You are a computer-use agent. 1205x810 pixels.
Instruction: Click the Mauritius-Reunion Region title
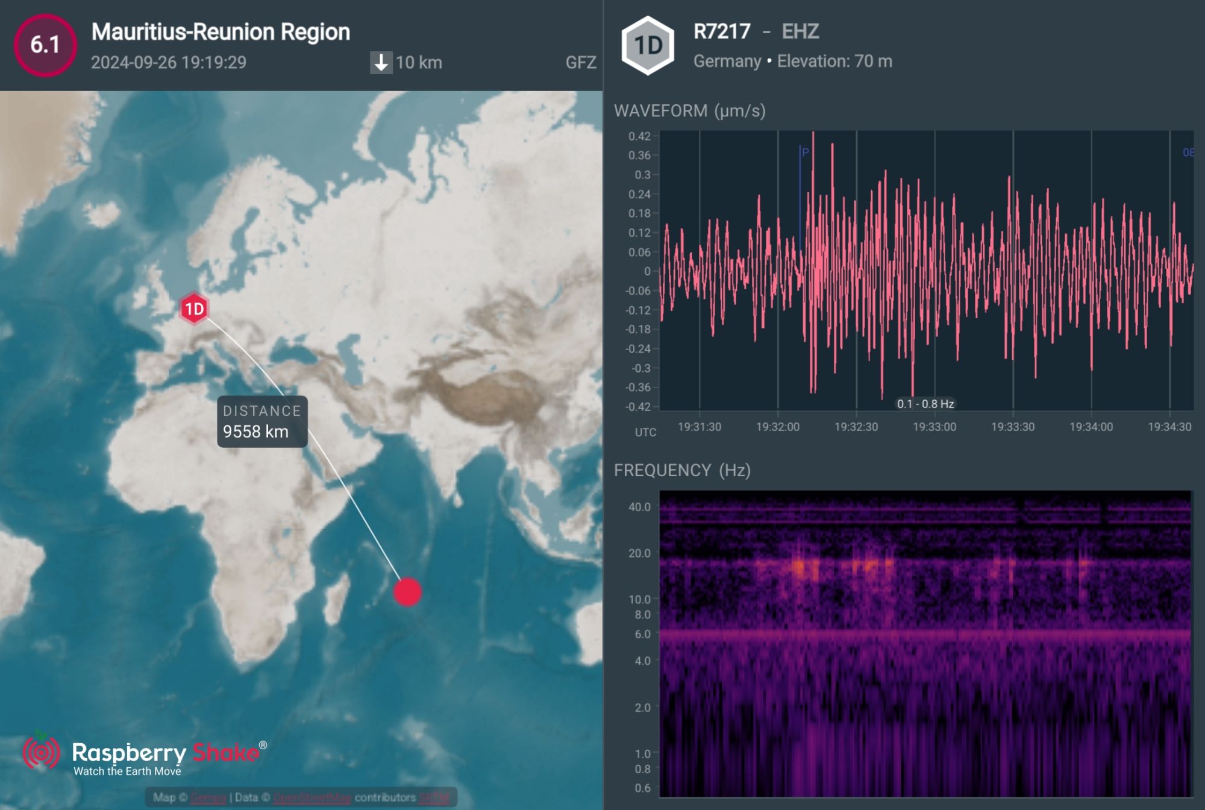(221, 32)
